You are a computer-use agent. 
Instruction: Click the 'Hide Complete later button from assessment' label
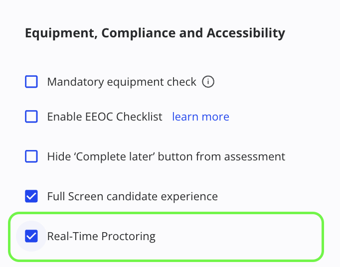pos(166,156)
